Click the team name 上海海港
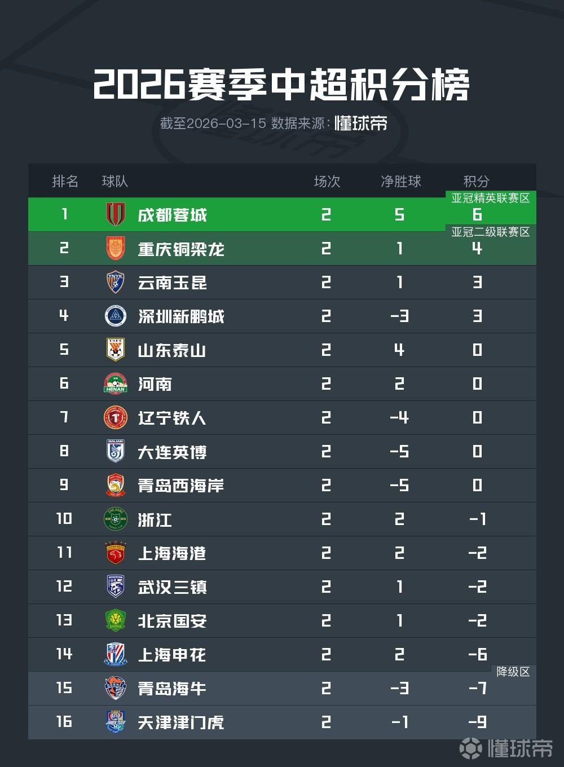This screenshot has height=767, width=564. (172, 553)
